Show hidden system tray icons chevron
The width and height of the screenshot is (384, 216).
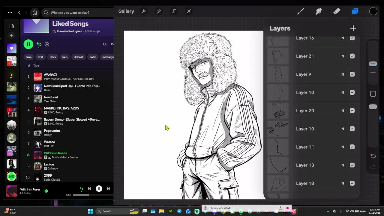coord(328,211)
